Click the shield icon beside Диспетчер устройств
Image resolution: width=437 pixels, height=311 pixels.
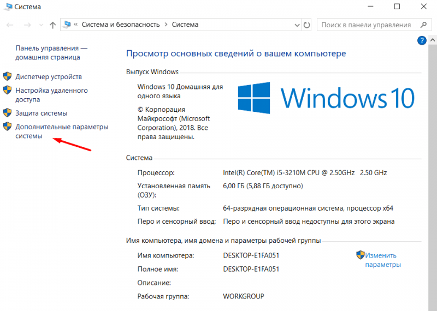(x=7, y=76)
